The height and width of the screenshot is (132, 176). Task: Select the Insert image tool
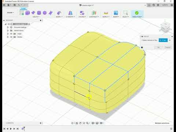pos(116,13)
